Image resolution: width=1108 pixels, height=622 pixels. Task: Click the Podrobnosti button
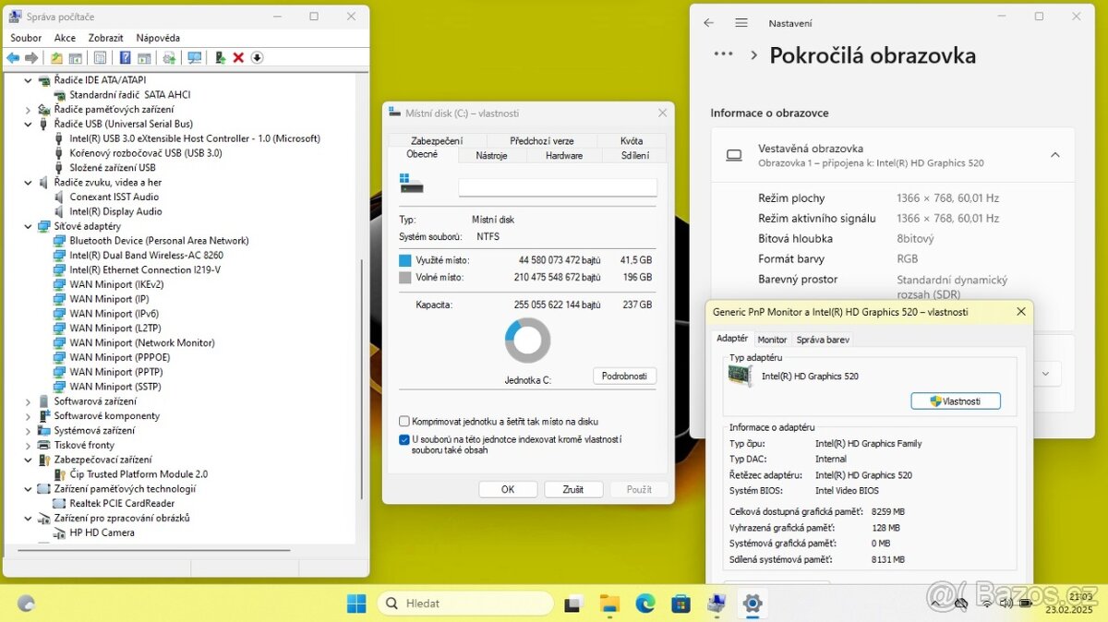(x=624, y=376)
